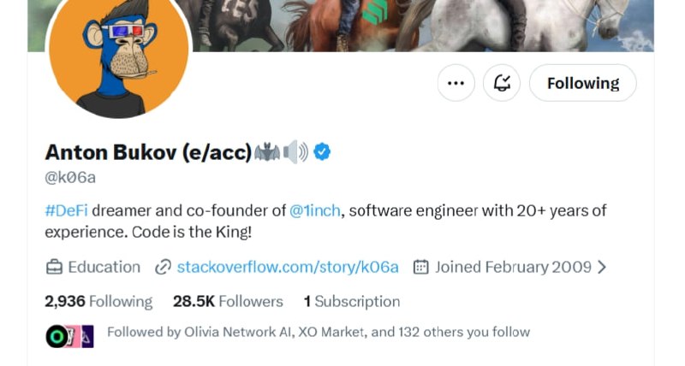View the 2,936 Following list

pos(98,302)
